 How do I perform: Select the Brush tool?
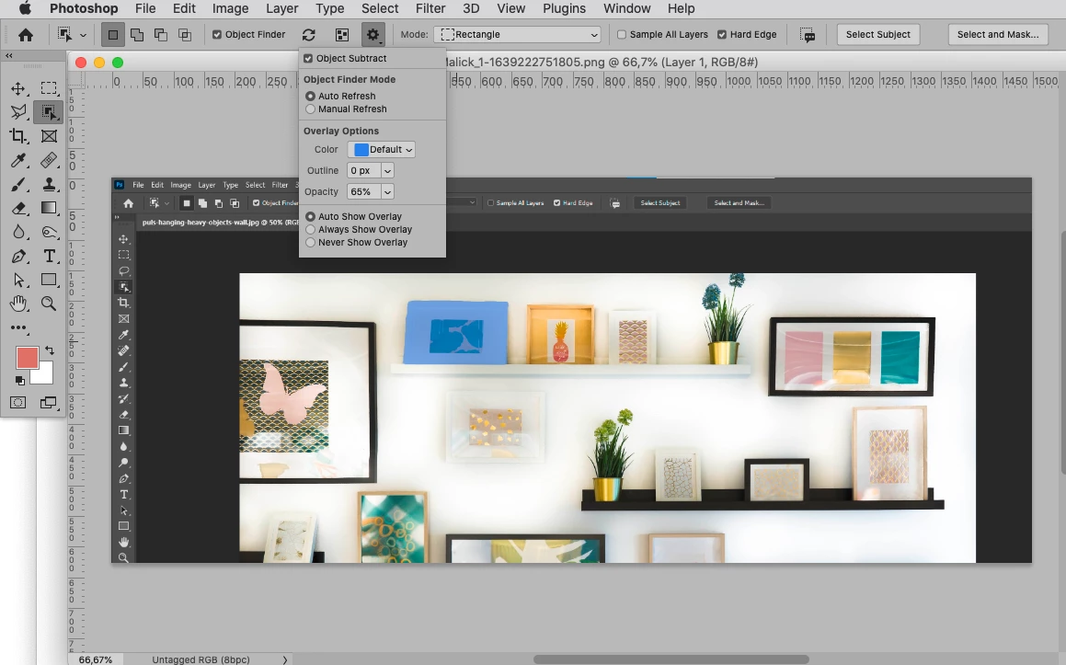click(x=18, y=184)
